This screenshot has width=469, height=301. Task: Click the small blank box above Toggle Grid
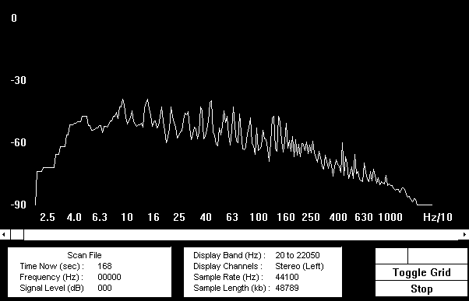click(x=392, y=256)
